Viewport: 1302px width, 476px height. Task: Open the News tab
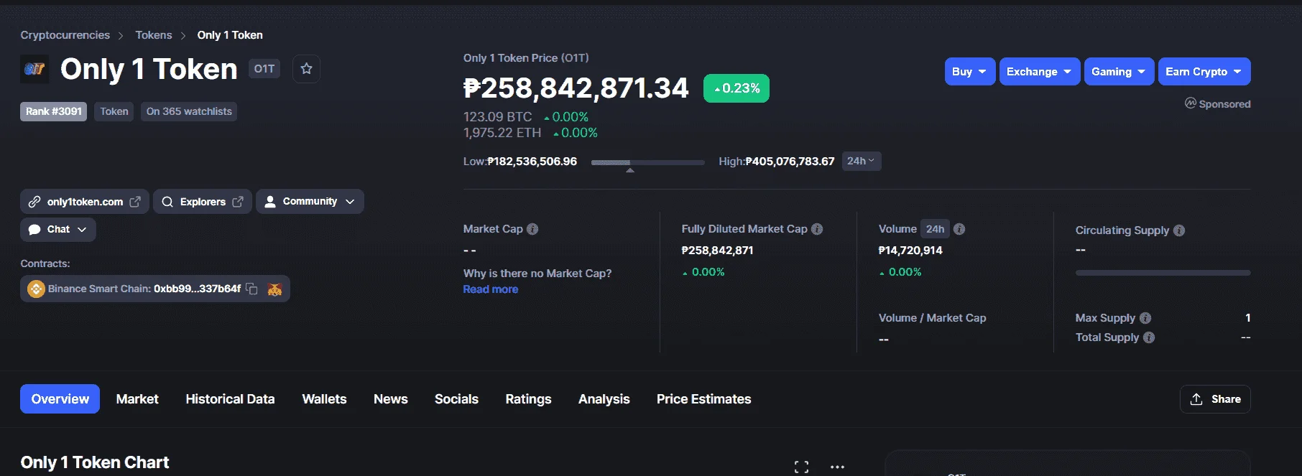(x=390, y=399)
